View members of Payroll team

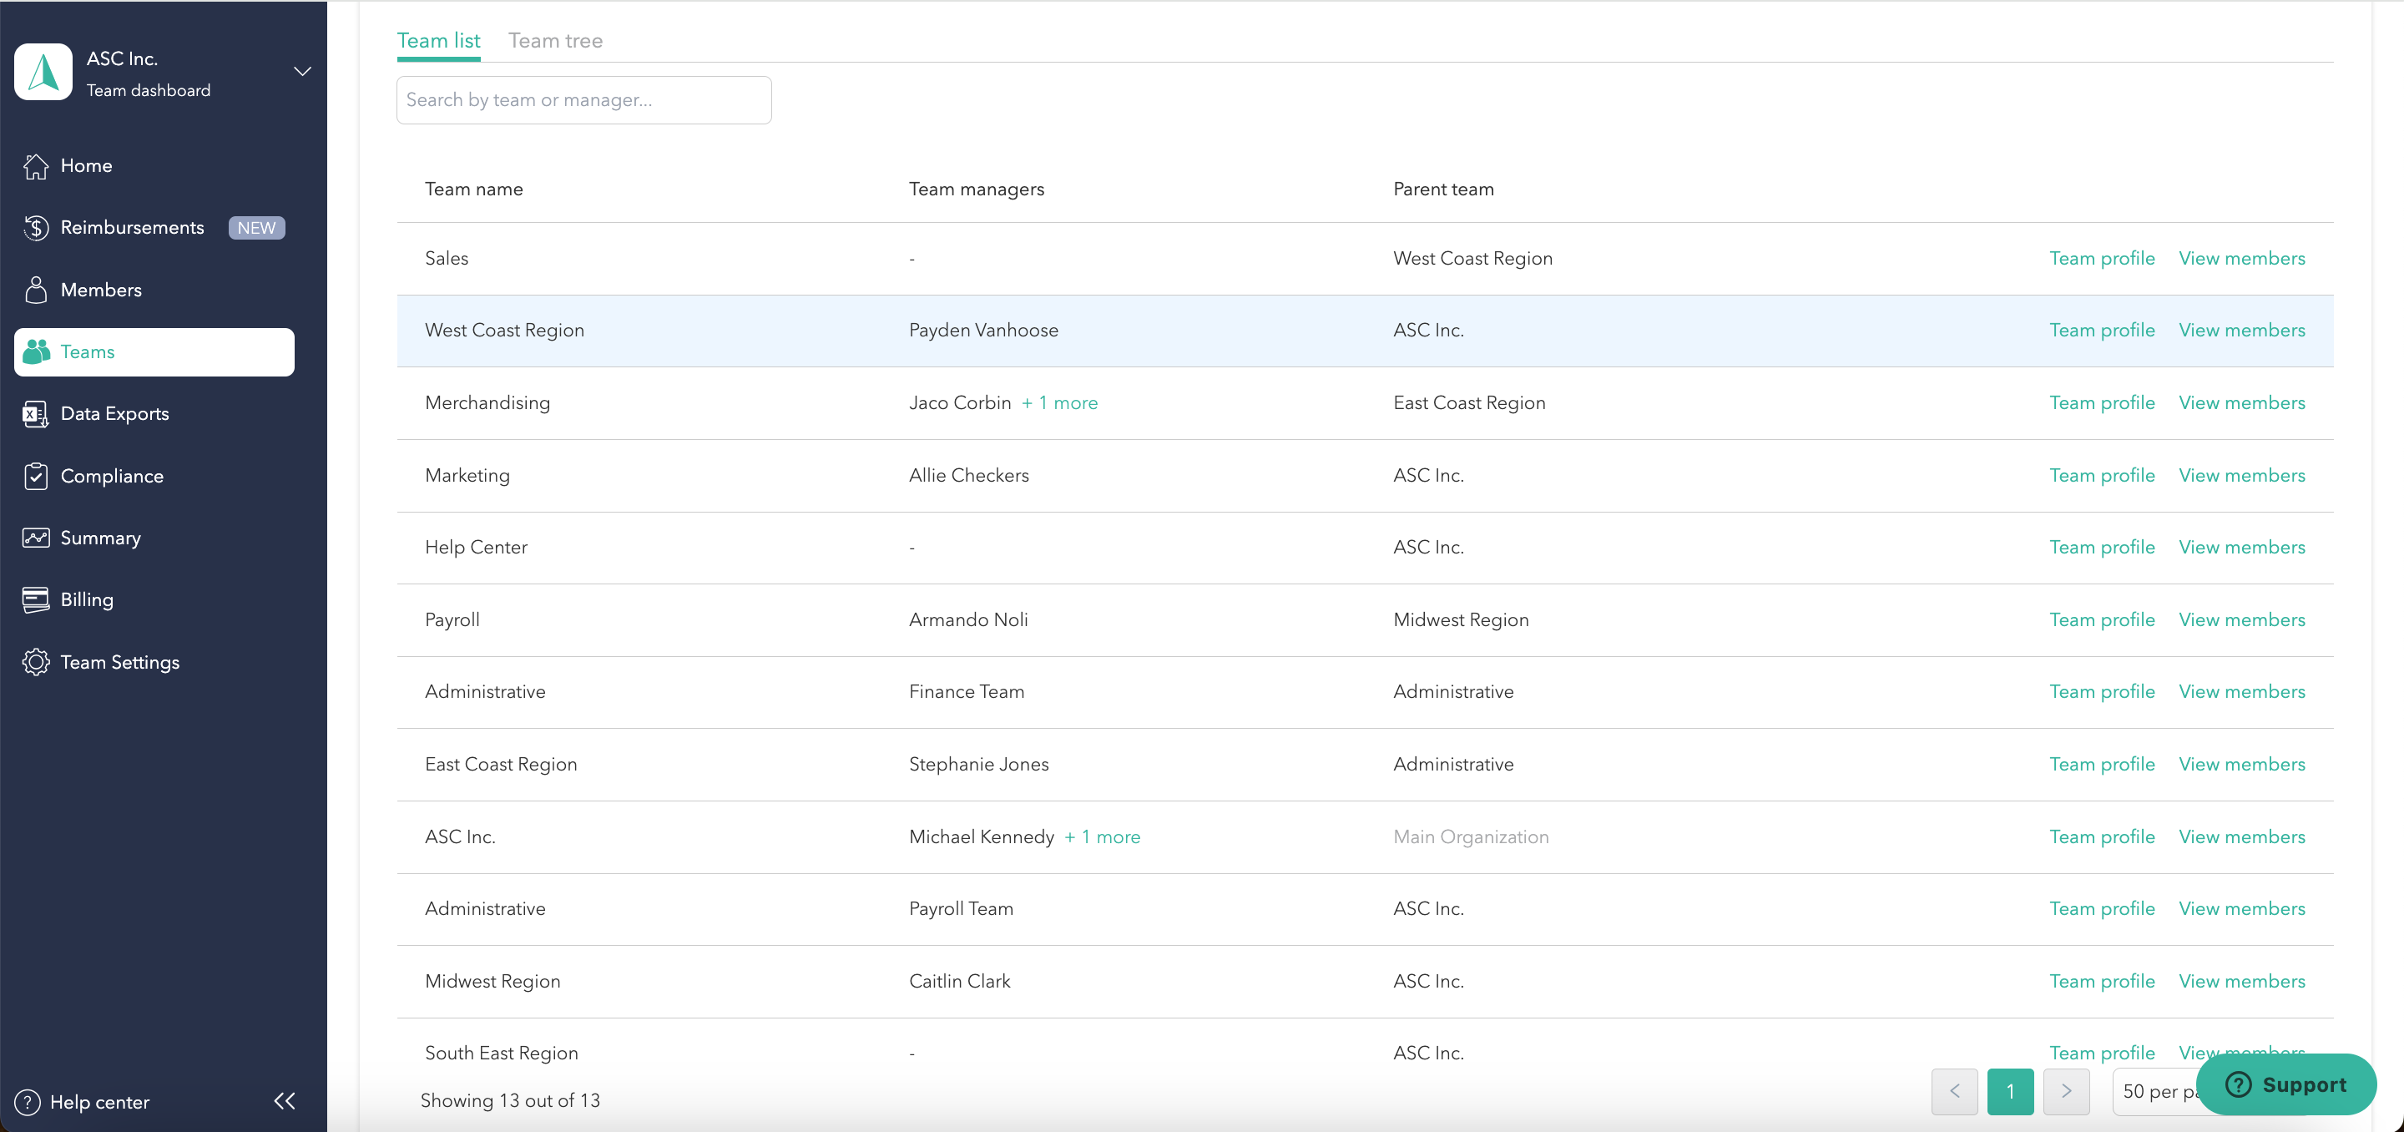click(2241, 620)
